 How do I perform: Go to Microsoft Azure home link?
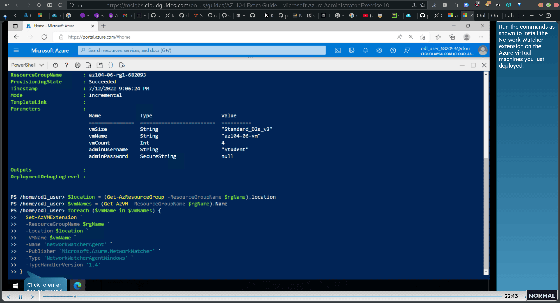click(50, 50)
